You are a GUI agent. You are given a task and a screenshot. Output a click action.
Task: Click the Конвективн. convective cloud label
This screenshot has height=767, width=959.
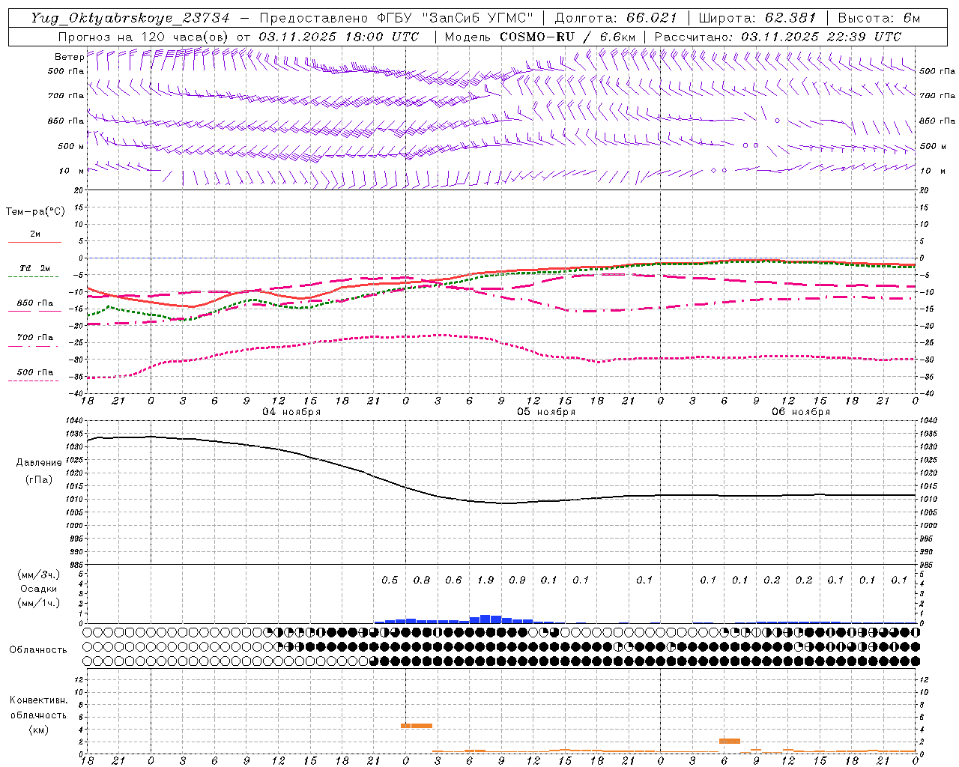38,700
